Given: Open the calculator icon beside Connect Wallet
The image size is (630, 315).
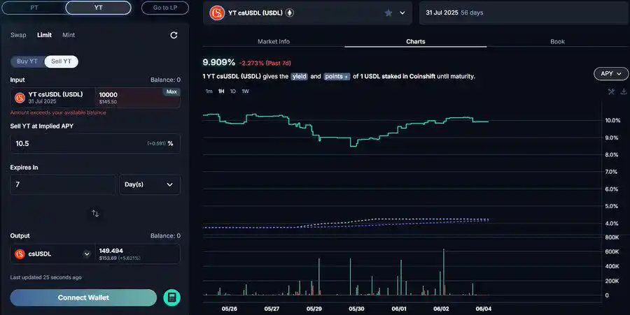Looking at the screenshot, I should coord(171,298).
